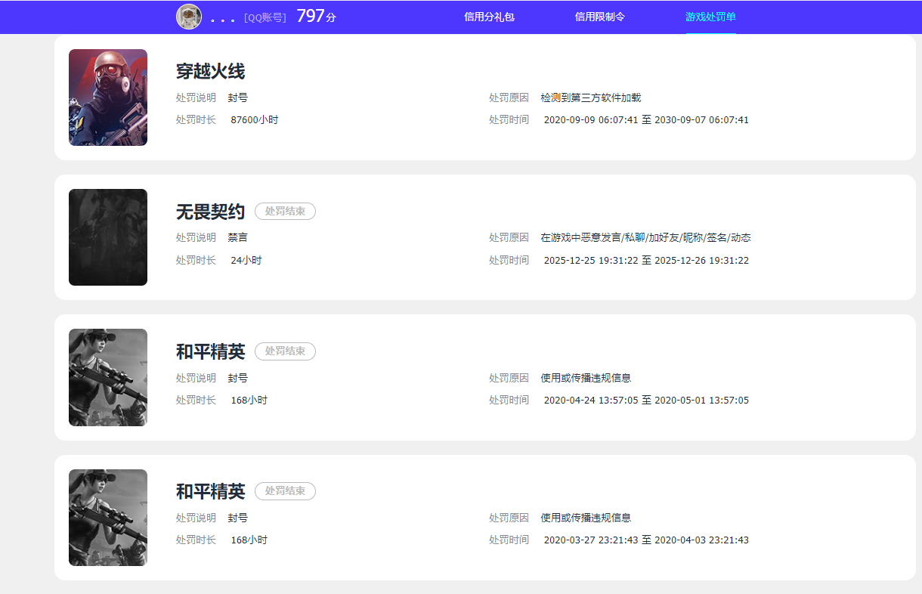
Task: Open the 穿越火线 game thumbnail
Action: coord(107,97)
